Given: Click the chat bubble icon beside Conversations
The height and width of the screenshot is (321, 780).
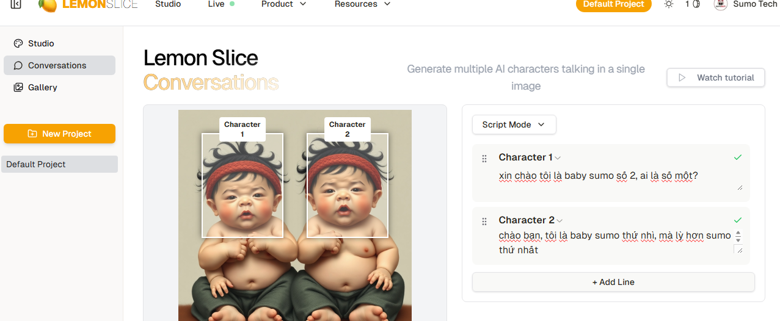Looking at the screenshot, I should tap(18, 65).
